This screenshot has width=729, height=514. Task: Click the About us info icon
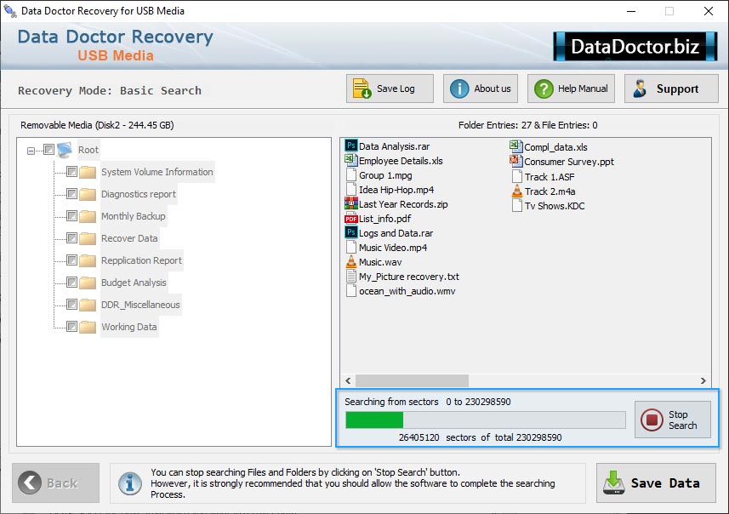(x=459, y=89)
